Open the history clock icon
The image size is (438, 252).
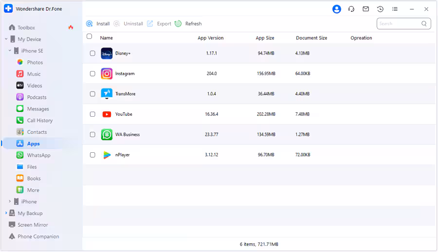point(380,9)
